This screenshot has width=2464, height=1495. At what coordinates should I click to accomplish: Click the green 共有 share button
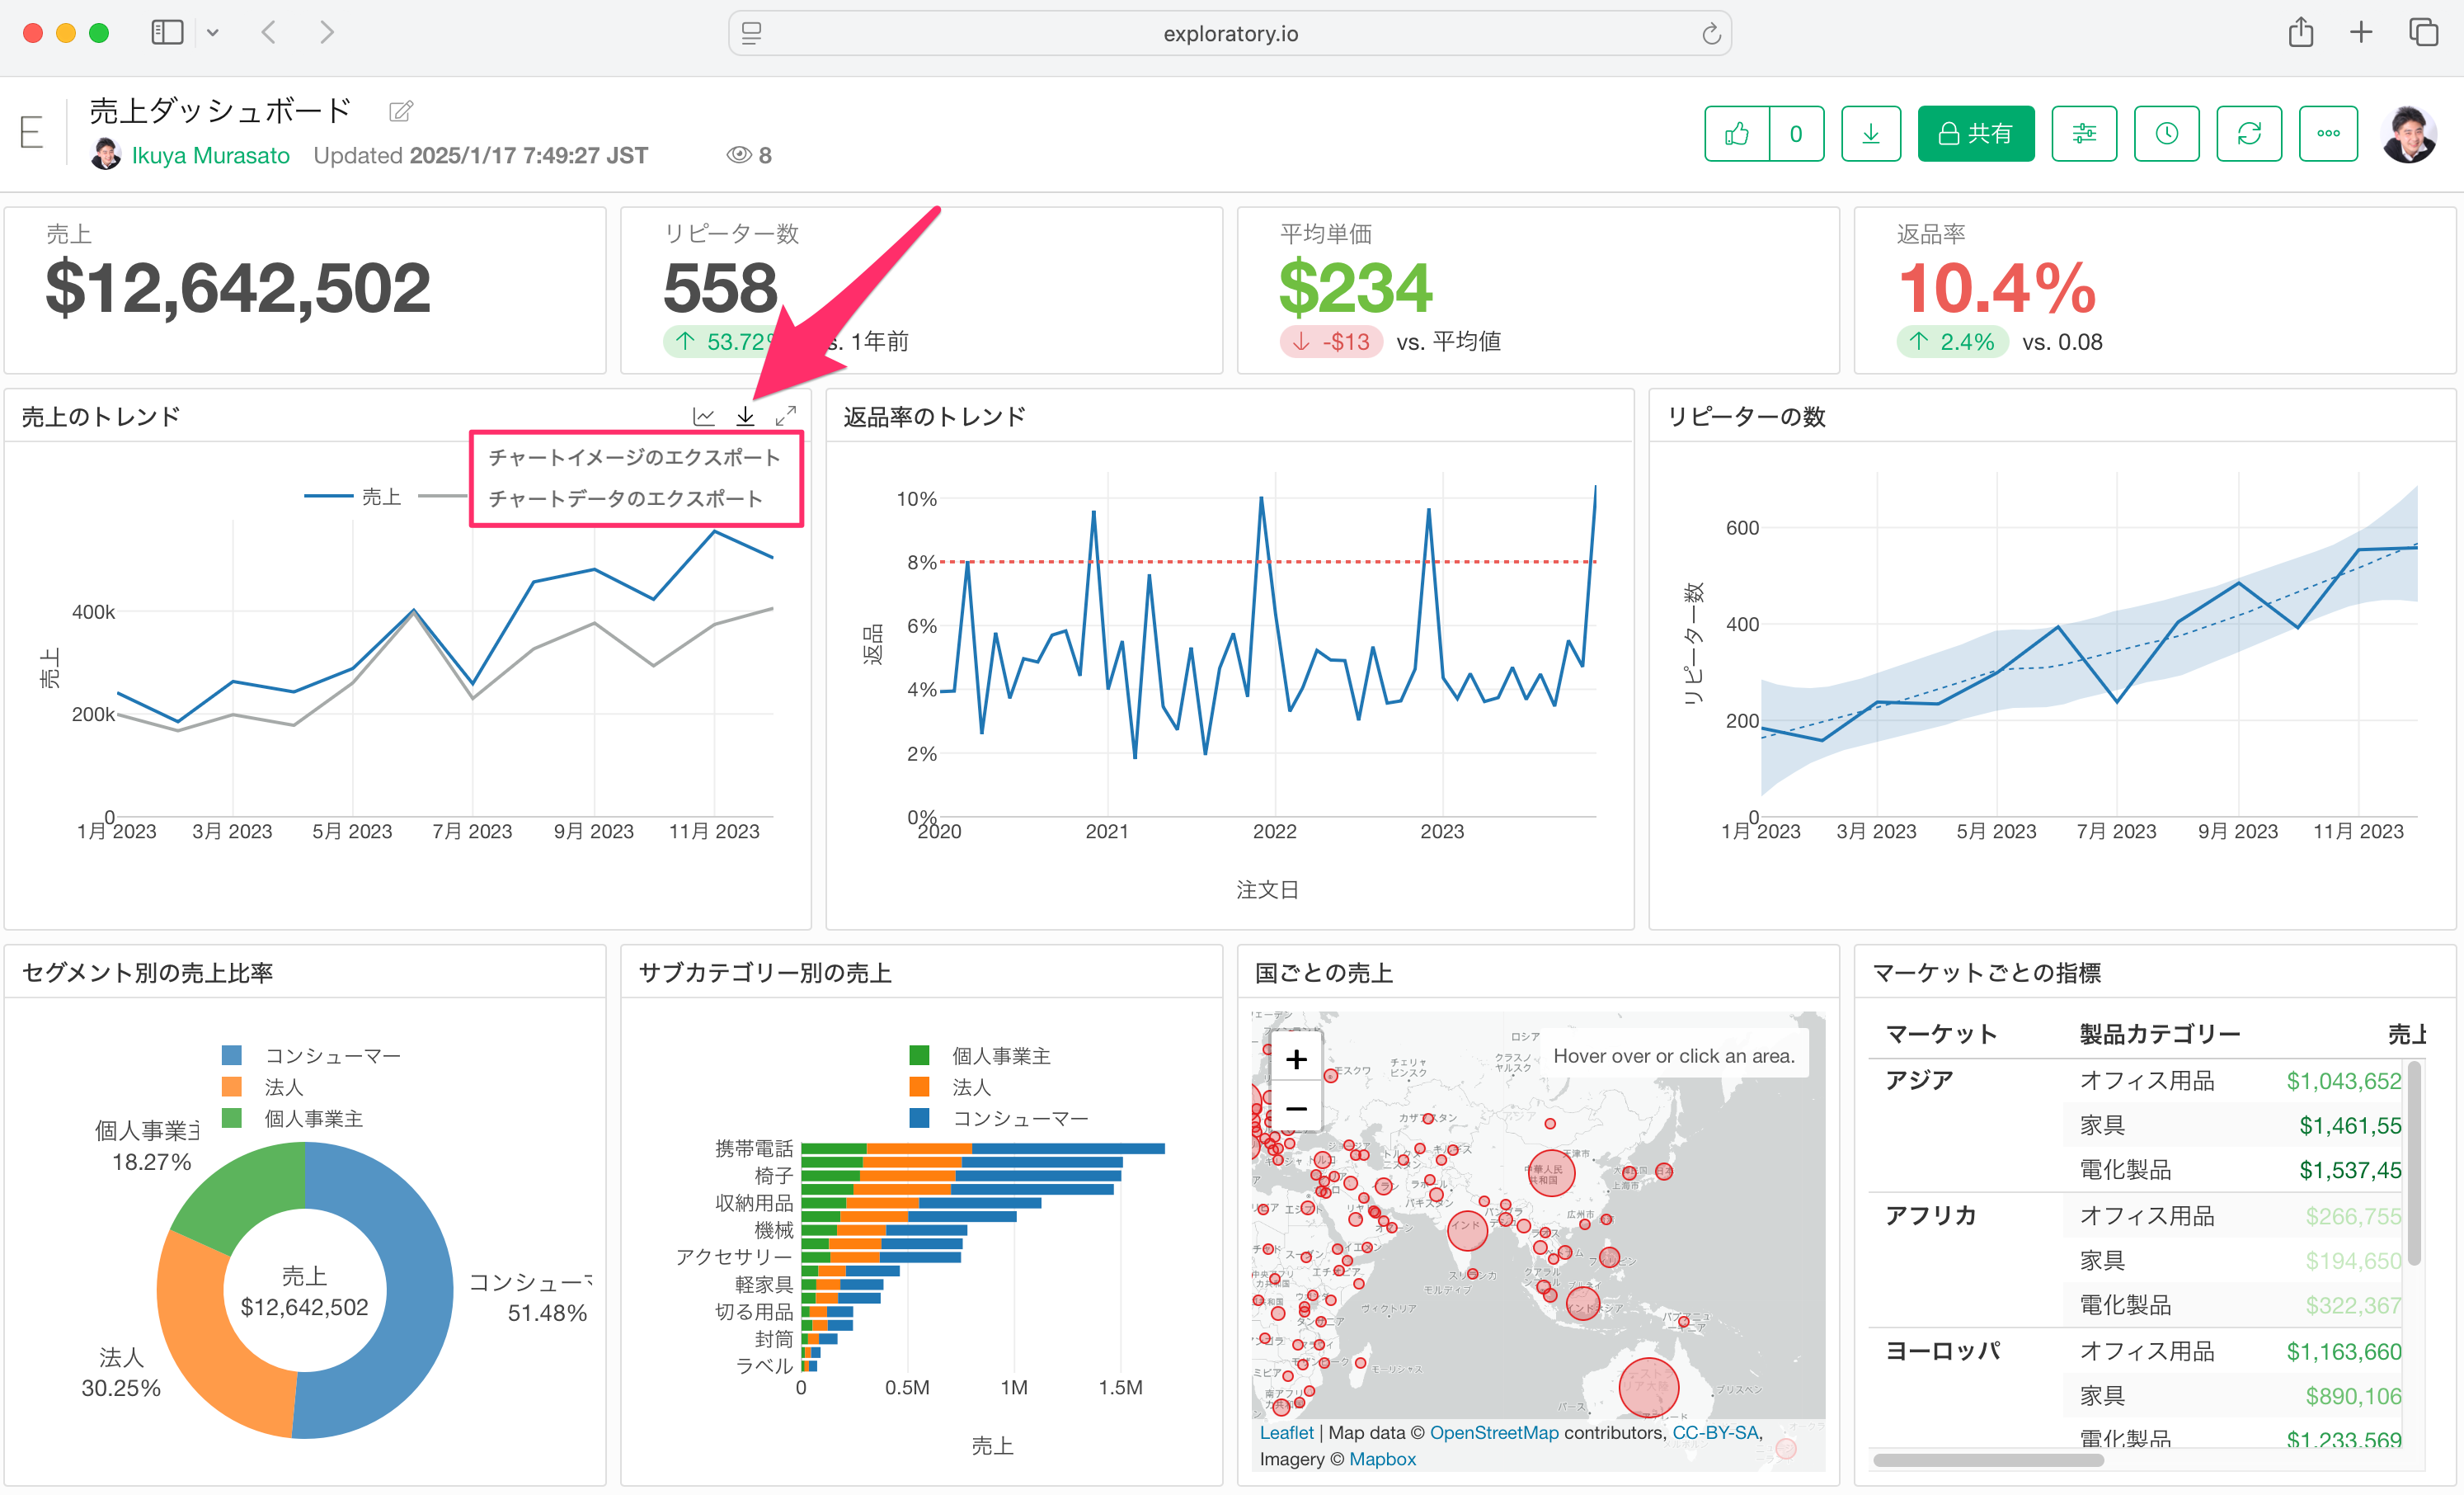1975,134
